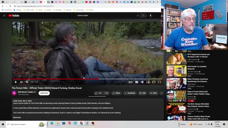The image size is (228, 128).
Task: Open the Windows Start menu
Action: click(3, 124)
